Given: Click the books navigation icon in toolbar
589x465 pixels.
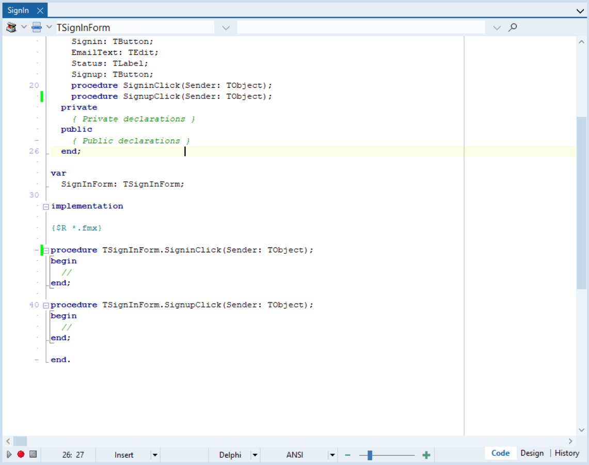Looking at the screenshot, I should click(x=11, y=27).
